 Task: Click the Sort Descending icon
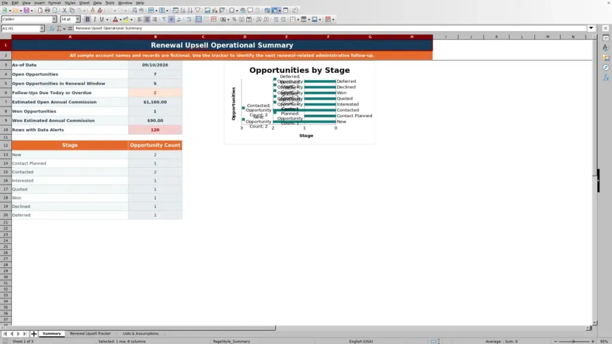(190, 10)
